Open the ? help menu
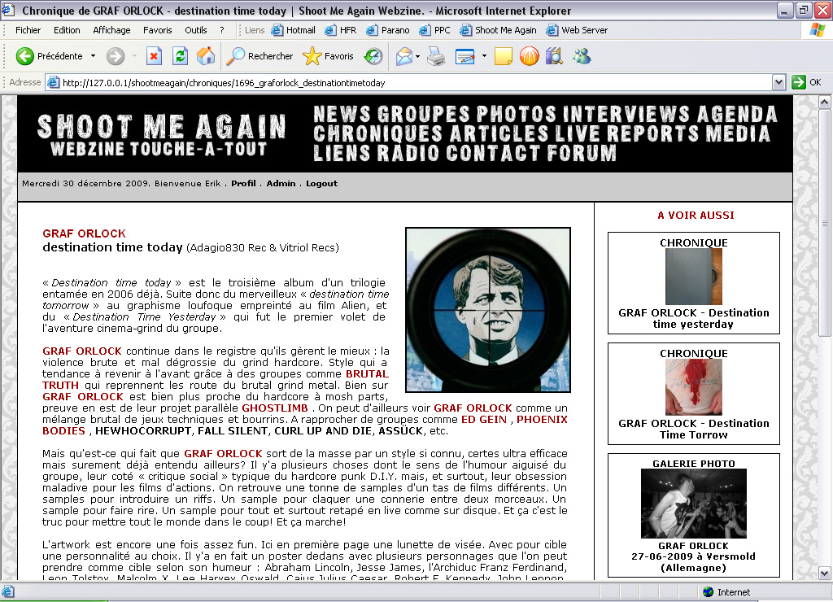Image resolution: width=833 pixels, height=602 pixels. pos(221,30)
